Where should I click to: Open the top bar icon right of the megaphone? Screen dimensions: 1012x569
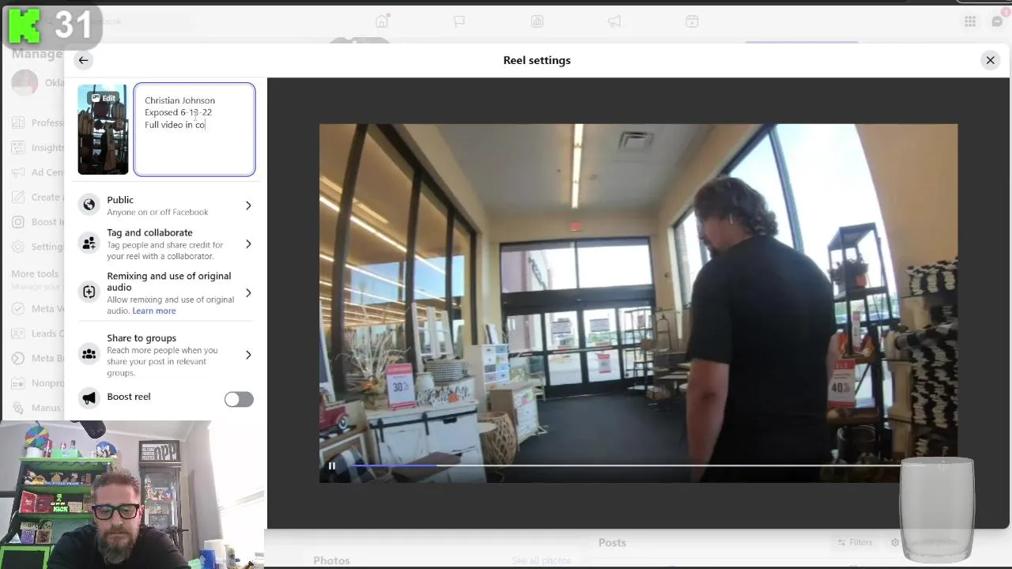[692, 21]
